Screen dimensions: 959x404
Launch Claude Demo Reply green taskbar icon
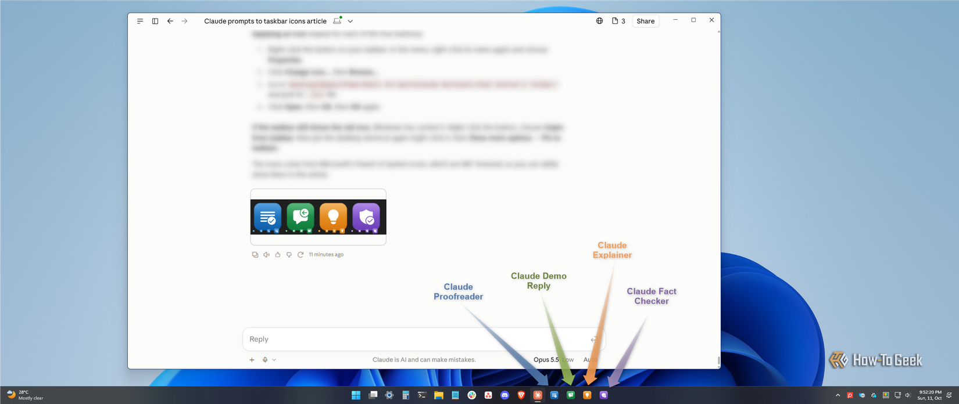[x=571, y=395]
